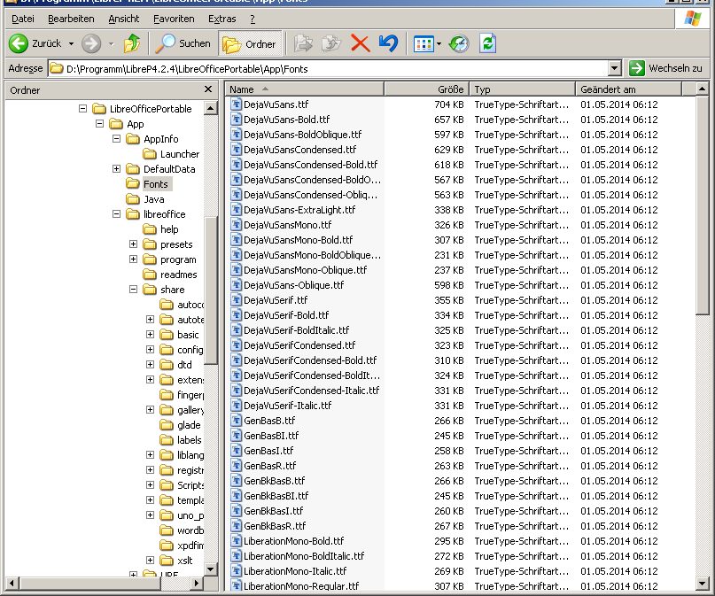Click folder tree horizontal scrollbar right arrow
The height and width of the screenshot is (596, 715).
[x=197, y=583]
